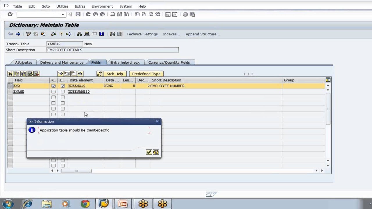Image resolution: width=372 pixels, height=209 pixels.
Task: Open the Utilities menu
Action: (x=62, y=6)
